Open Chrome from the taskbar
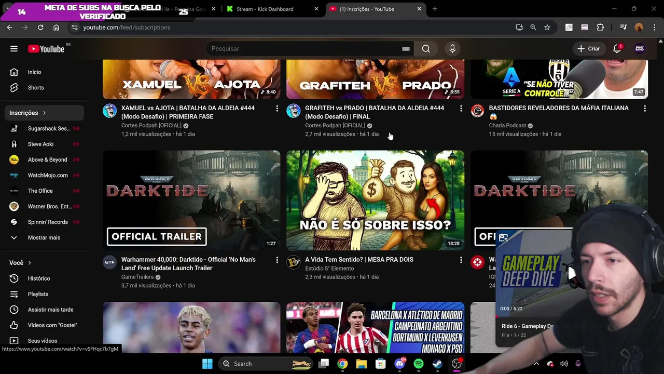Screen dimensions: 664x374 point(342,364)
